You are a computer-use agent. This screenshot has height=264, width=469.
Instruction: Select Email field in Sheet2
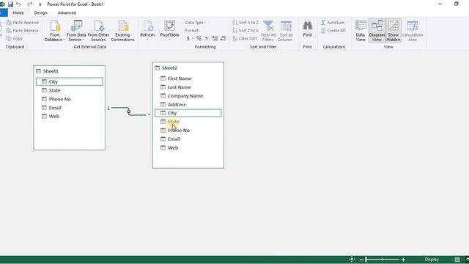188,139
